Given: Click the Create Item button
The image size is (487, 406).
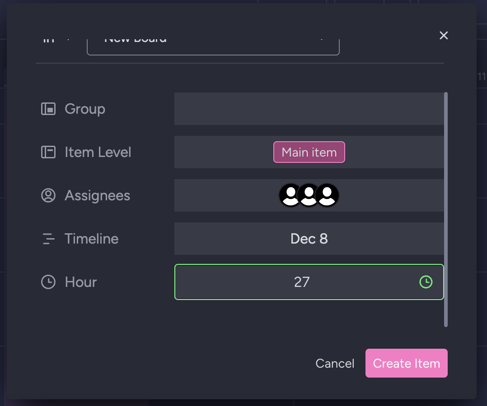Looking at the screenshot, I should (x=406, y=363).
